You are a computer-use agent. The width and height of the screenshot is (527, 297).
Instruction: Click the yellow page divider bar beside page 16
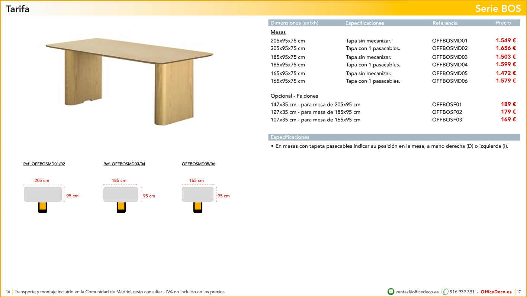12,291
